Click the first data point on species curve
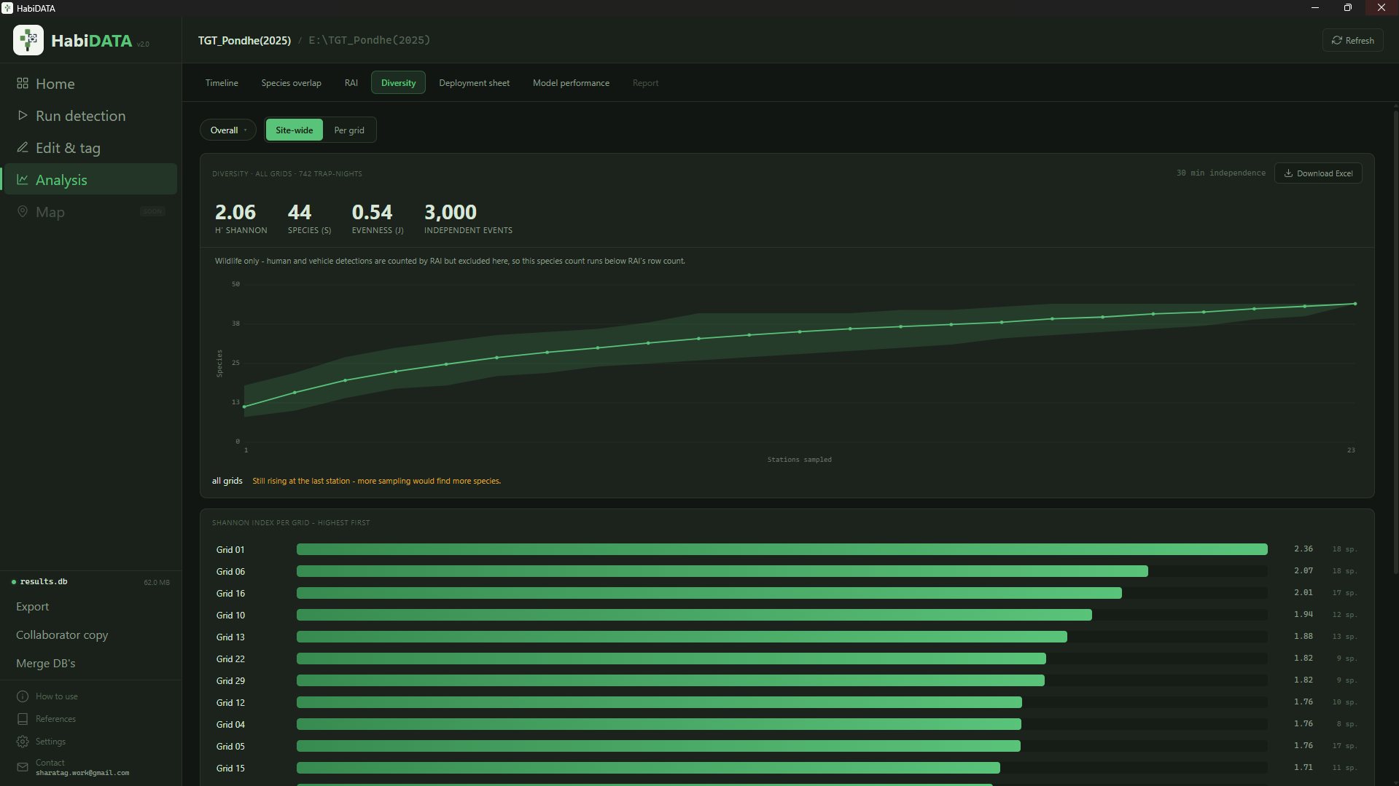Viewport: 1399px width, 786px height. (x=244, y=406)
